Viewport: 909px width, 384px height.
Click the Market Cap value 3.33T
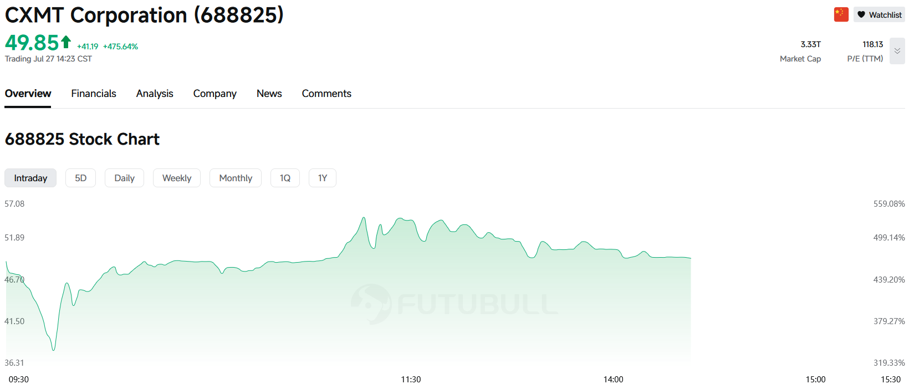[810, 44]
